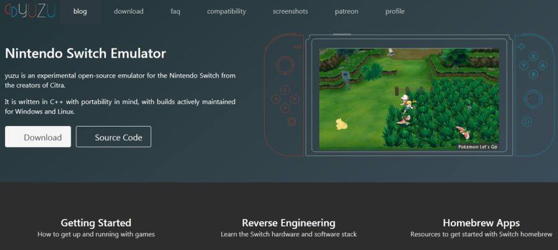This screenshot has height=250, width=558.
Task: Click the white Download button
Action: (x=38, y=137)
